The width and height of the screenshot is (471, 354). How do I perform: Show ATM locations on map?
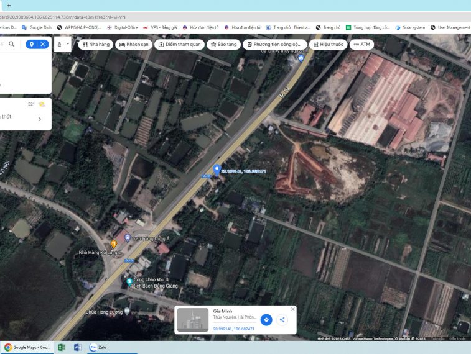361,45
